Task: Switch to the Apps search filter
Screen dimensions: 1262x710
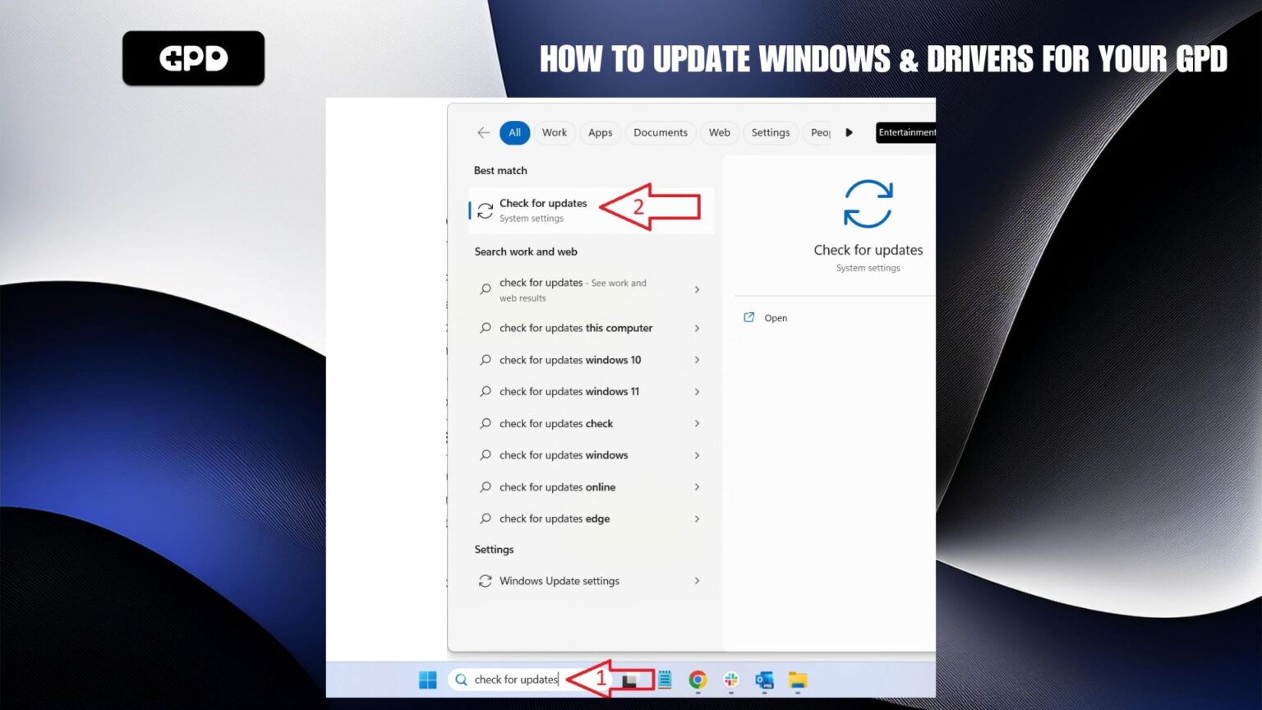Action: coord(600,132)
